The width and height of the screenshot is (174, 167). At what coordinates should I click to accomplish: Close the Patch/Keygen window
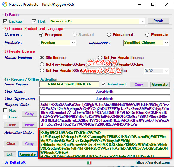(x=167, y=4)
